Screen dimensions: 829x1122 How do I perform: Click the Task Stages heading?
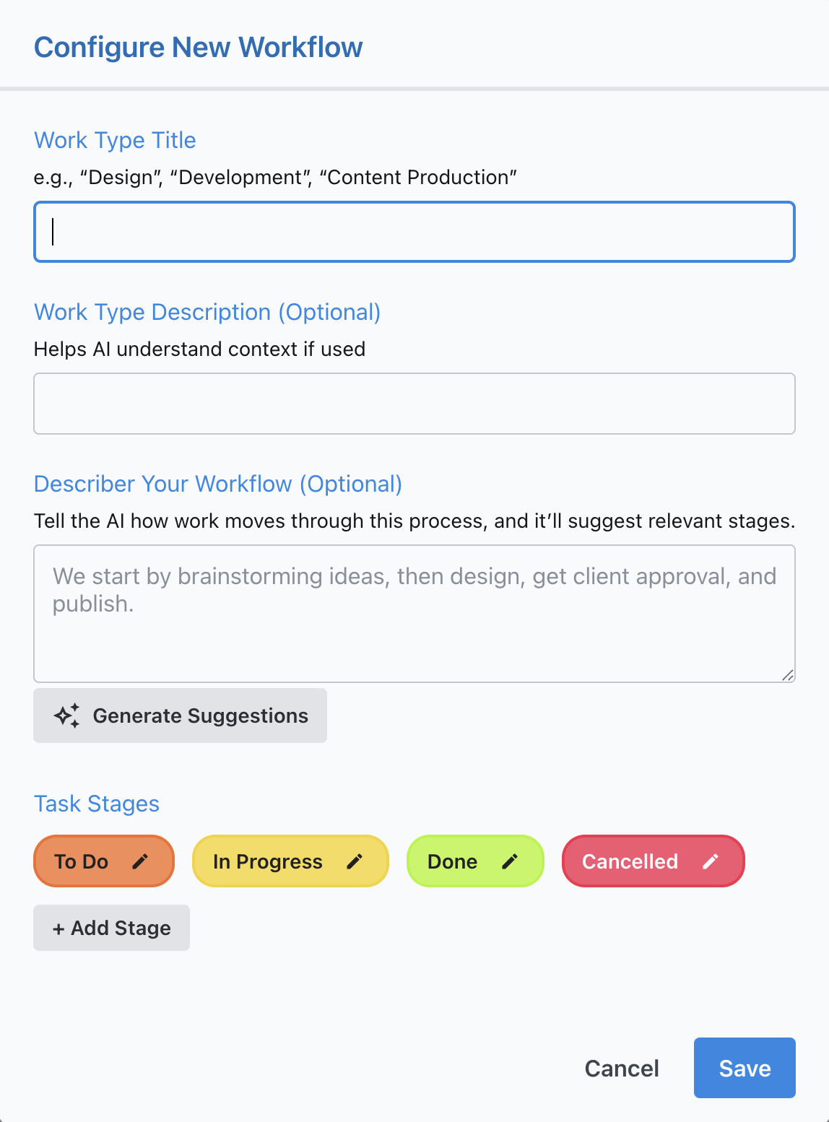click(96, 804)
